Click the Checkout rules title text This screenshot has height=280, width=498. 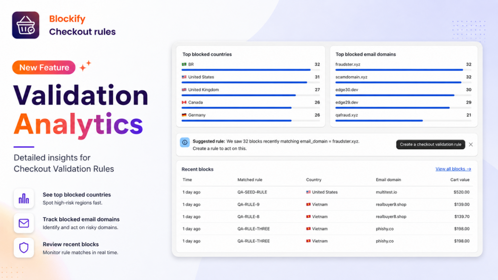[x=82, y=32]
